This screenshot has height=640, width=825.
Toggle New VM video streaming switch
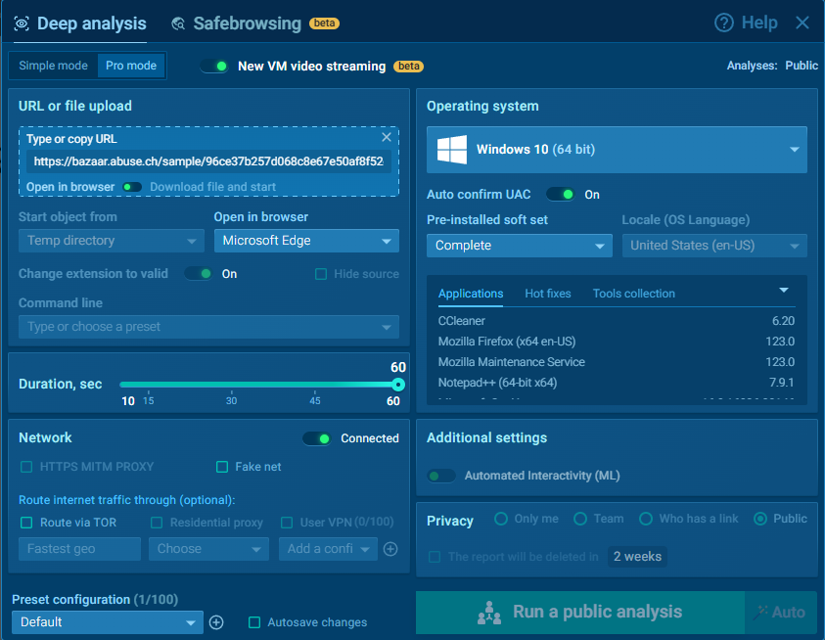(214, 67)
